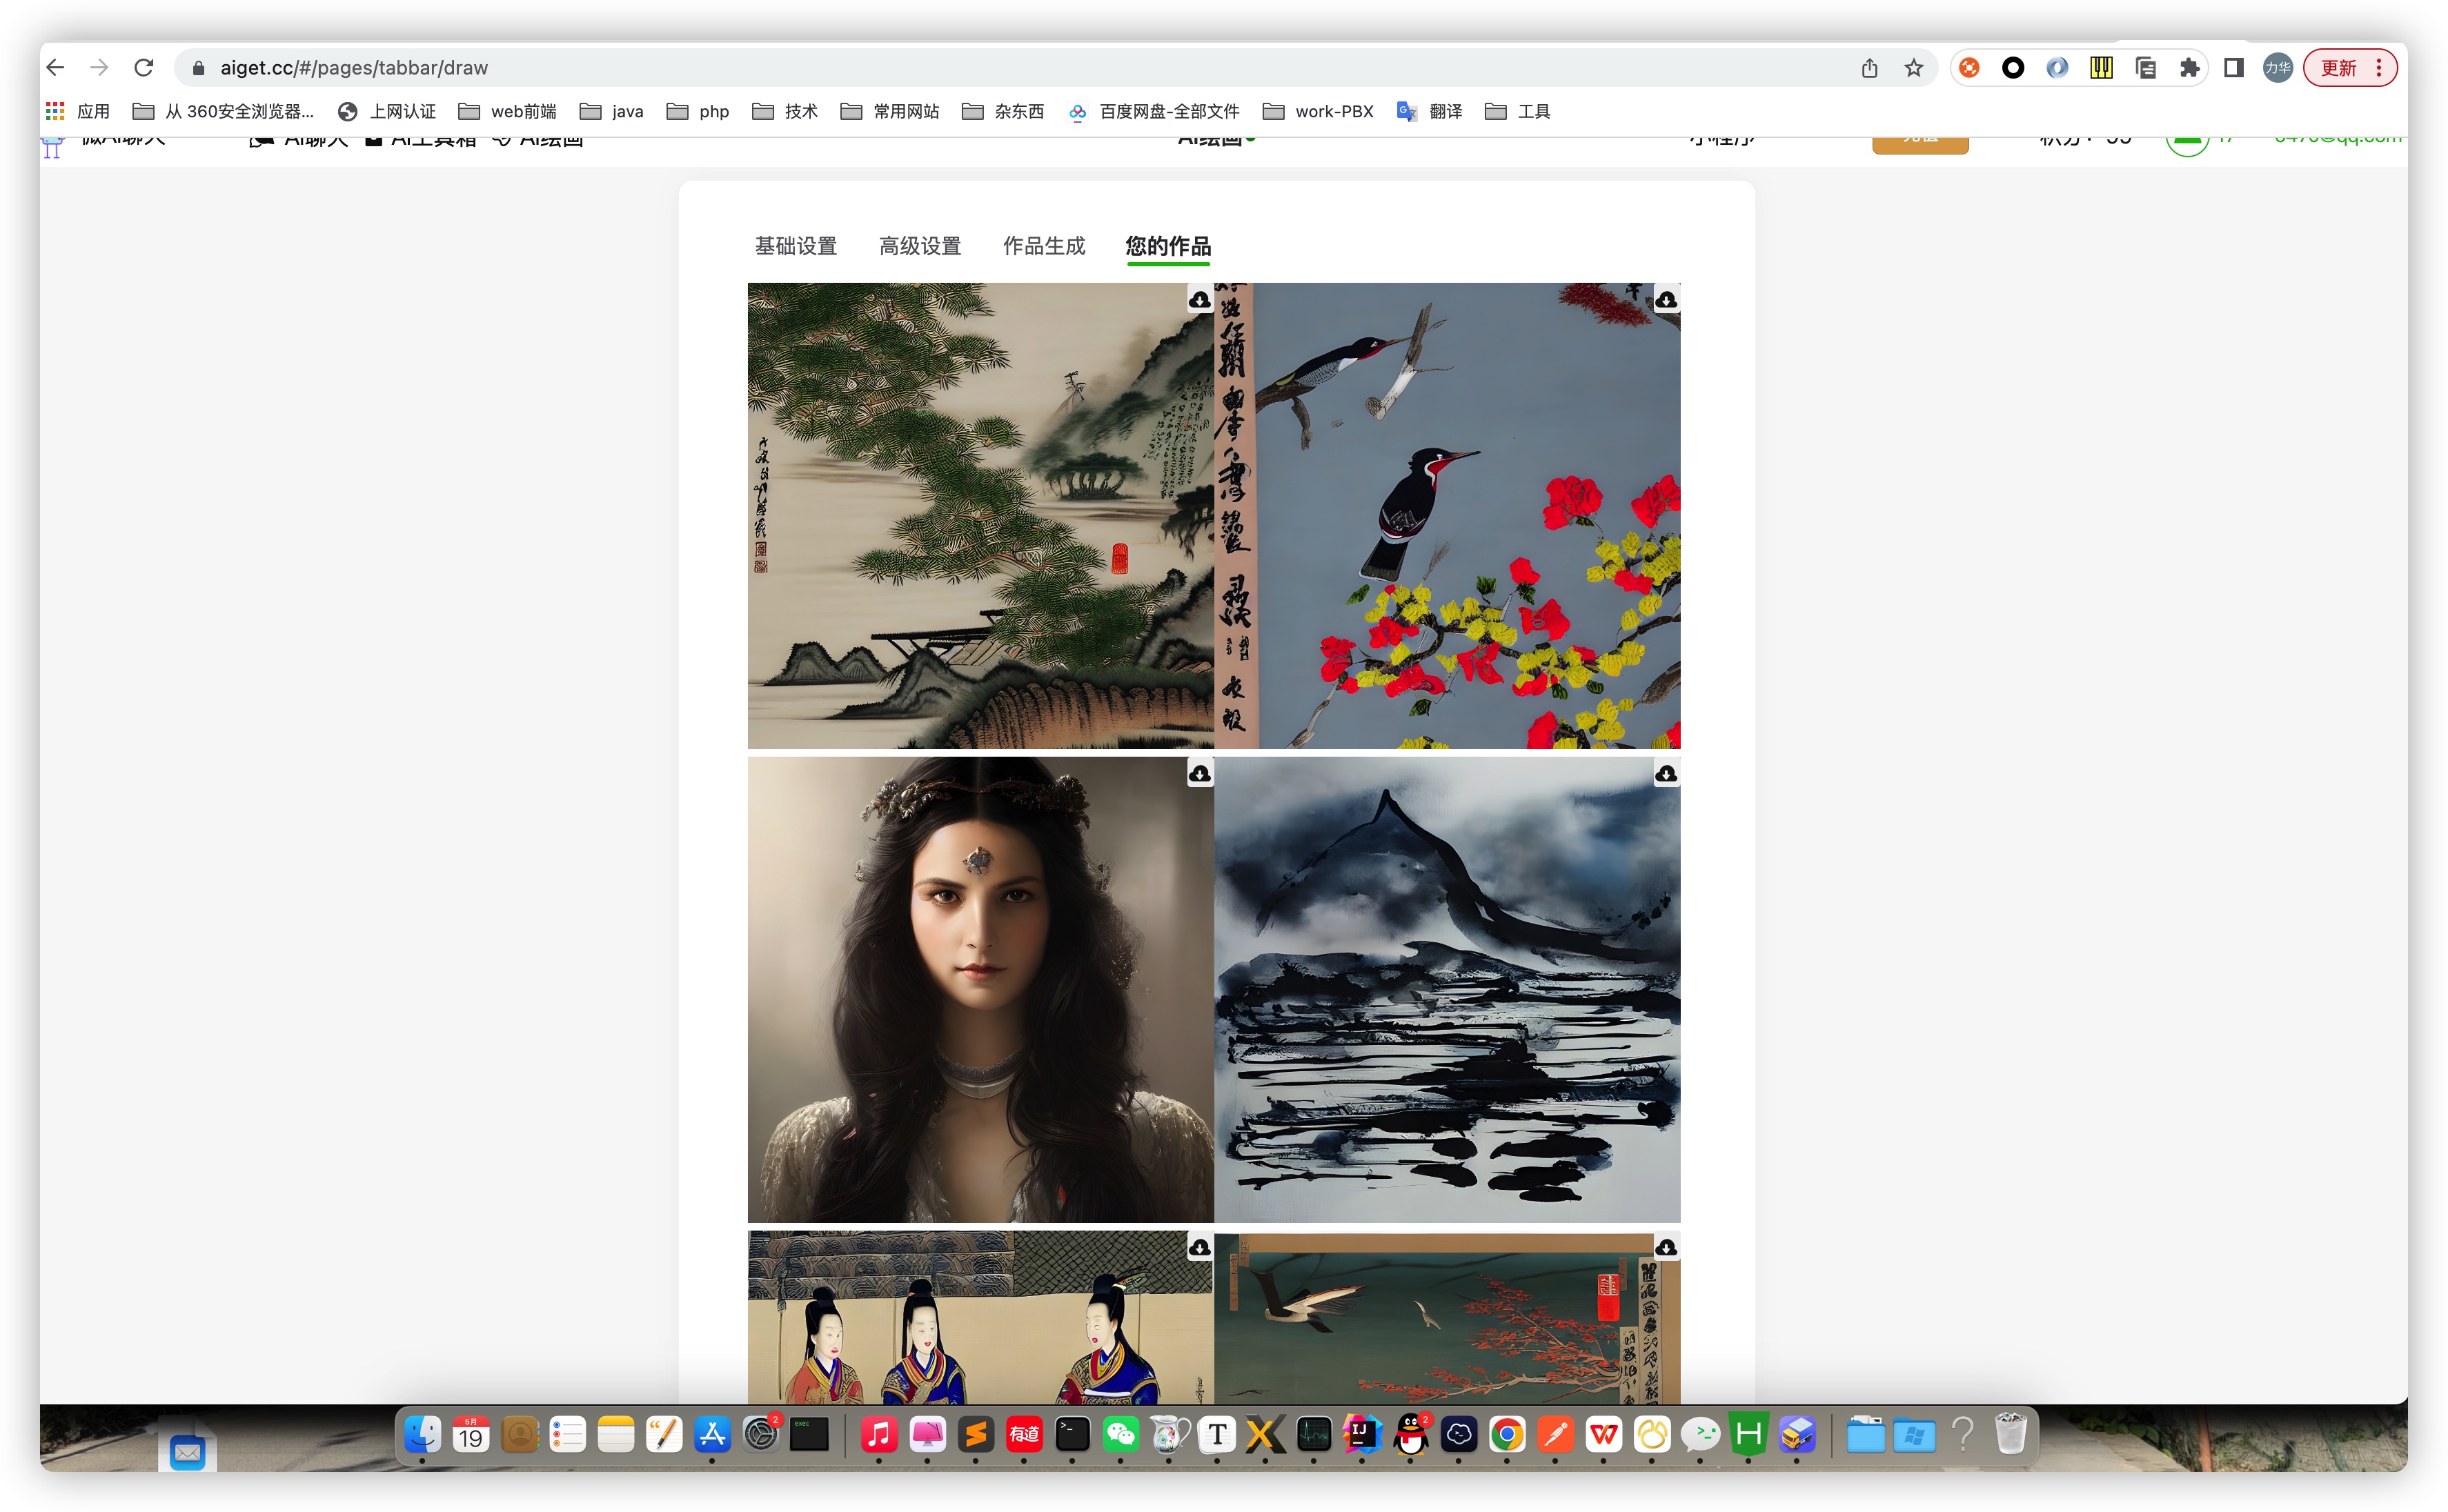The width and height of the screenshot is (2448, 1512).
Task: Open the ink mountain painting thumbnail
Action: pyautogui.click(x=1446, y=990)
